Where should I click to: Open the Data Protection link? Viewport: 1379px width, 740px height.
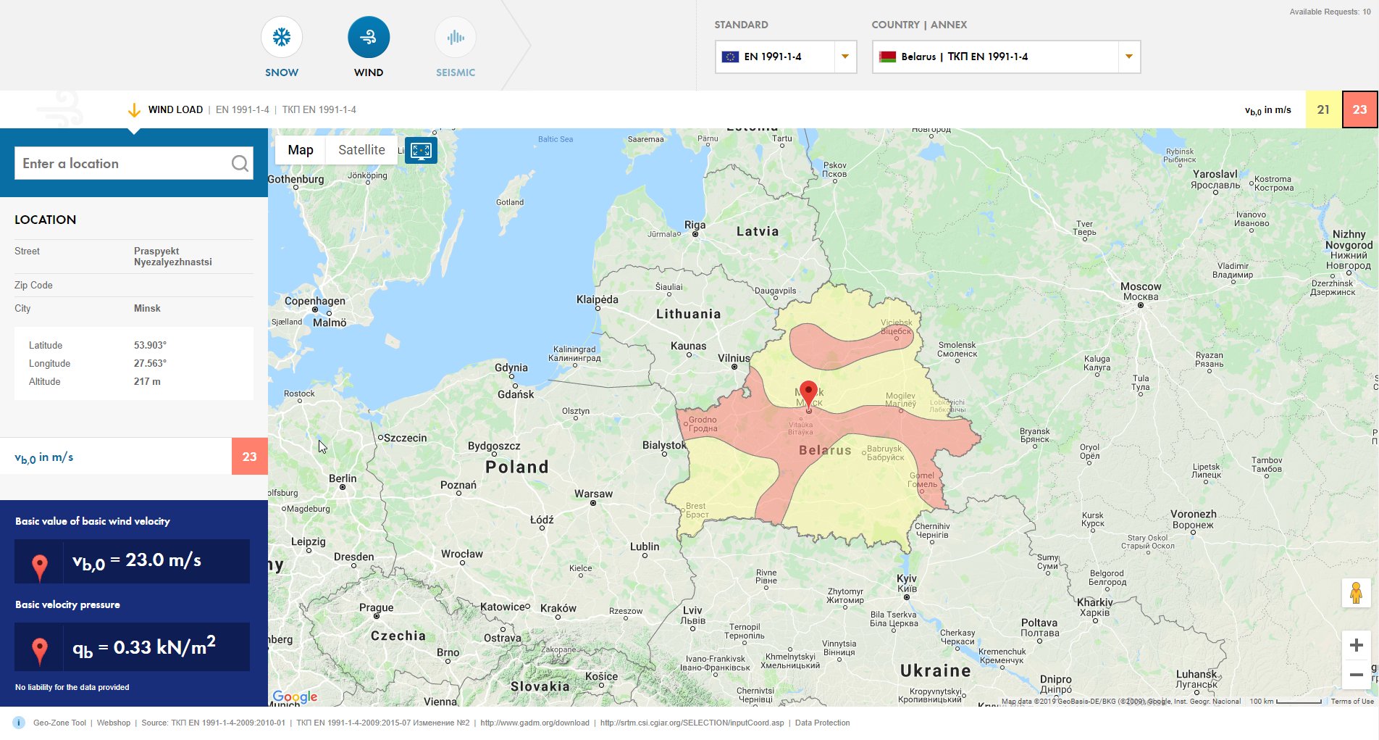[822, 723]
